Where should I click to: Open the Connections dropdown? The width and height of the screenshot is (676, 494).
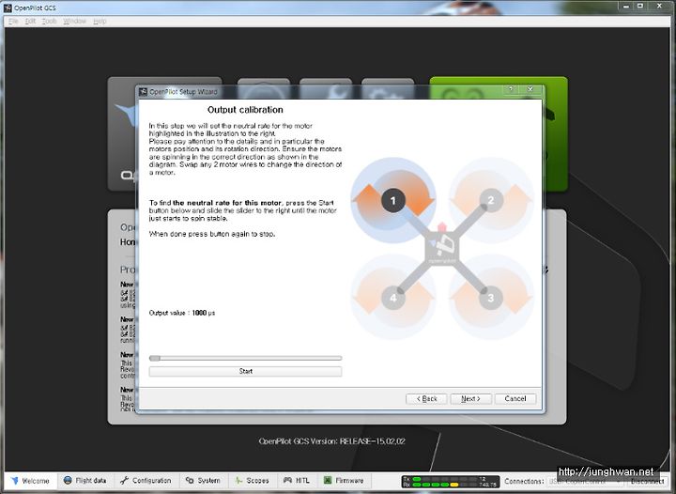[x=585, y=481]
